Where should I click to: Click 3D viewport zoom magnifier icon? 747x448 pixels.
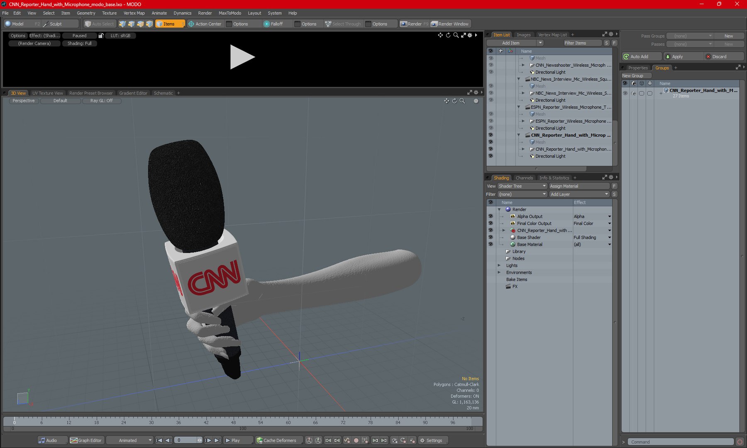coord(462,101)
